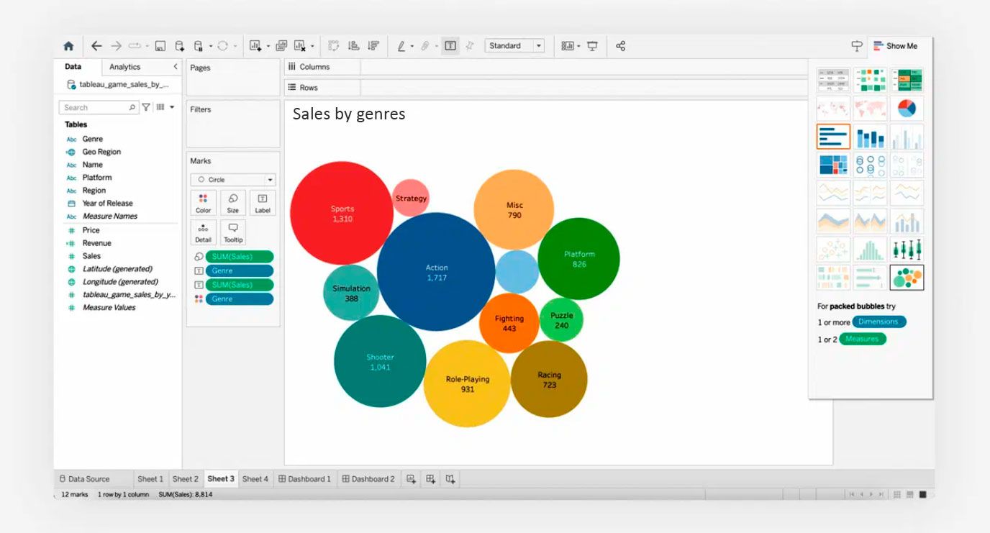This screenshot has height=533, width=990.
Task: Open Detail in the Marks card
Action: tap(203, 233)
